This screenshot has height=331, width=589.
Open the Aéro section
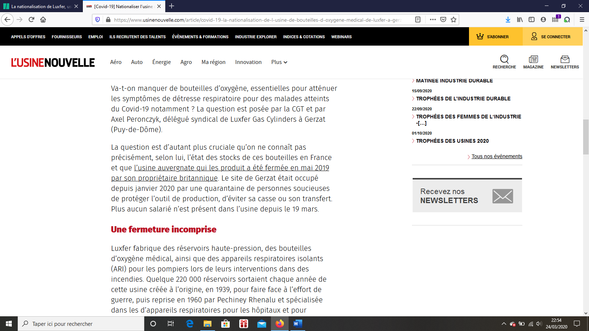point(116,62)
